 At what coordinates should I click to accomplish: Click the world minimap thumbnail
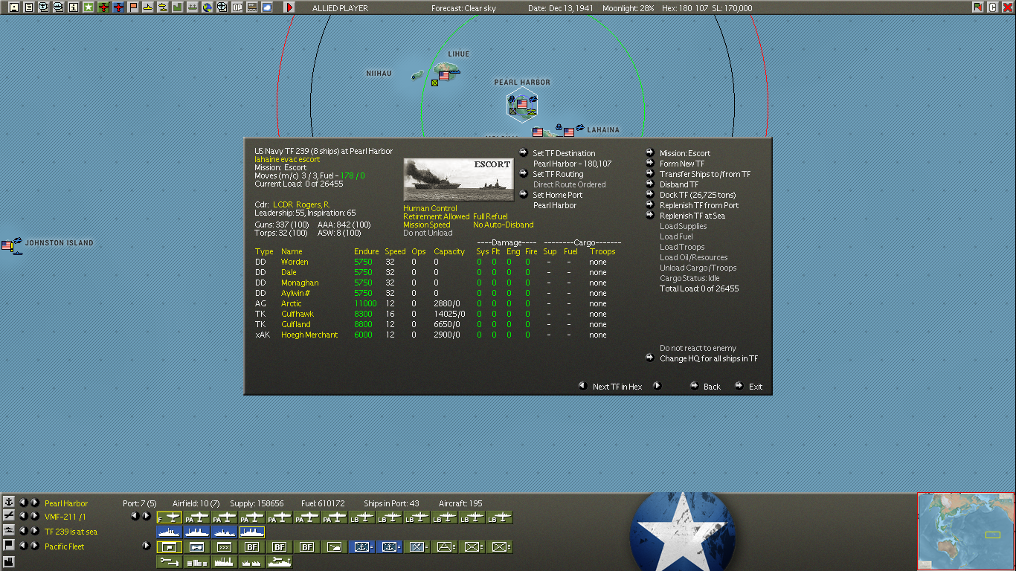tap(965, 531)
